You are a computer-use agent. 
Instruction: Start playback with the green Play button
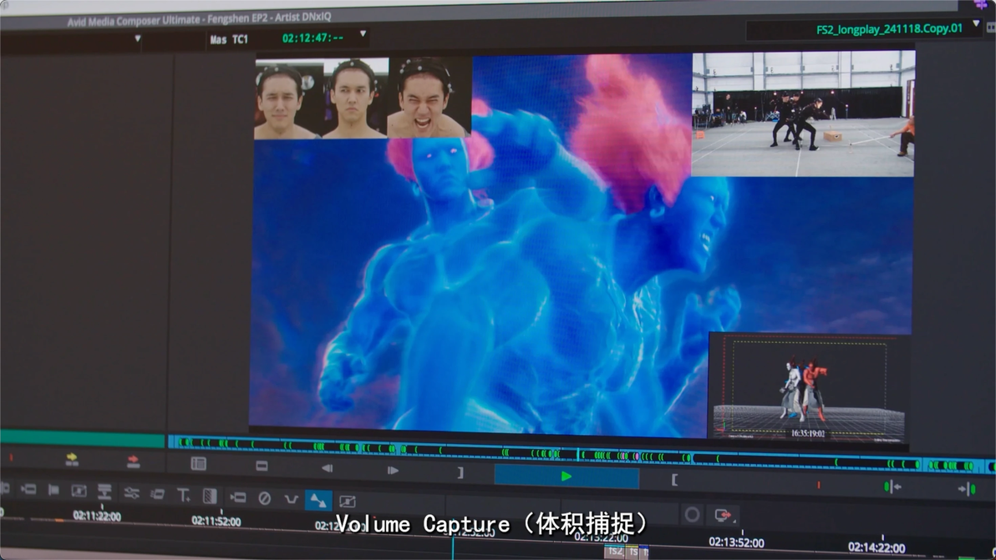pos(567,477)
